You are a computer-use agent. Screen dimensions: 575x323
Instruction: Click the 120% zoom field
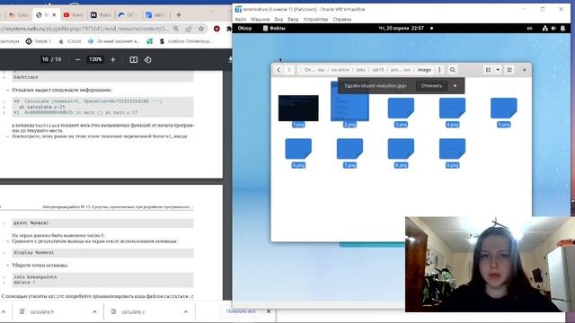click(95, 59)
